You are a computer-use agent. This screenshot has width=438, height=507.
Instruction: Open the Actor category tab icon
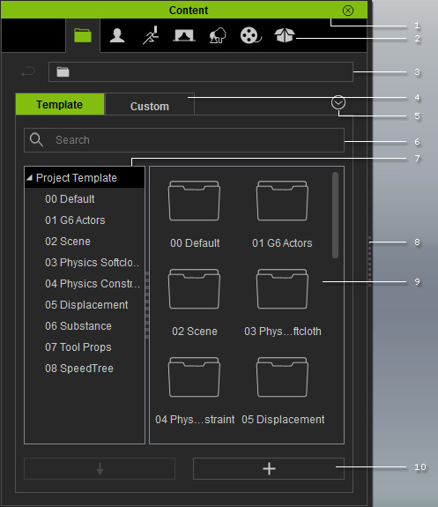pos(117,35)
